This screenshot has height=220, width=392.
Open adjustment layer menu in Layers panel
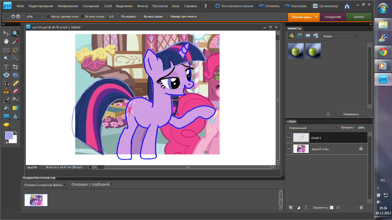click(x=298, y=207)
